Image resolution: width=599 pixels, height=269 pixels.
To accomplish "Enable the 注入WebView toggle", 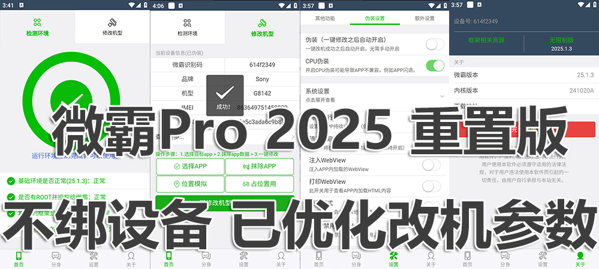I will click(x=432, y=164).
